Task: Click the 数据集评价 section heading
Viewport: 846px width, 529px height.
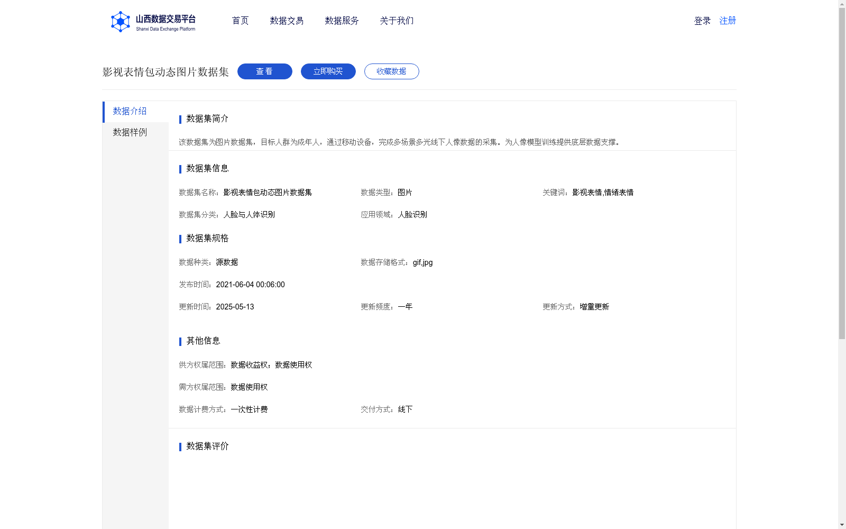Action: pyautogui.click(x=207, y=446)
